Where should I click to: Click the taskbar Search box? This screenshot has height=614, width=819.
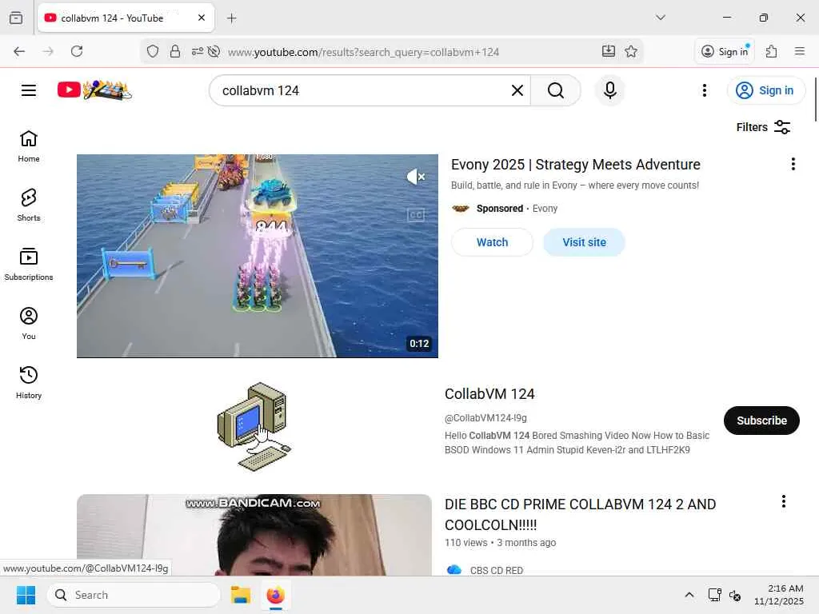tap(134, 595)
